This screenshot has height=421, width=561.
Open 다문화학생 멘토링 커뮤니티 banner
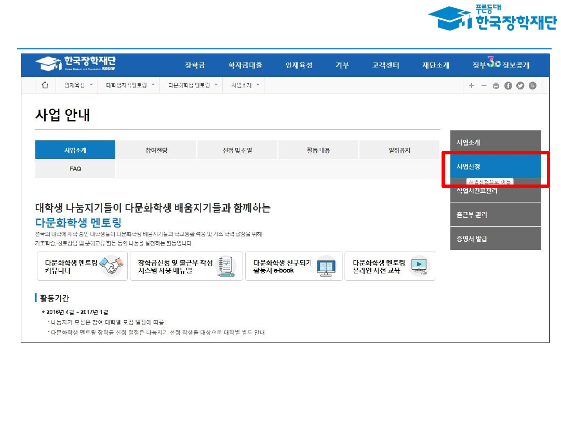tap(82, 266)
